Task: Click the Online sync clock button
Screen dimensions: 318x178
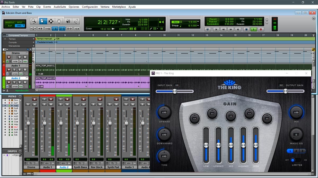Action: [x=207, y=29]
